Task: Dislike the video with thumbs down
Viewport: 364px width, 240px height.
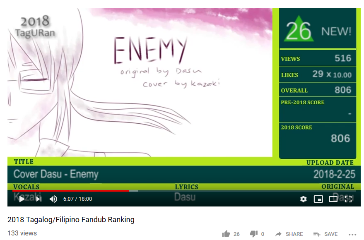Action: (x=254, y=234)
